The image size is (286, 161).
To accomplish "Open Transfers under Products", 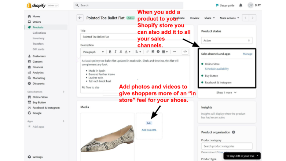I will 38,44.
